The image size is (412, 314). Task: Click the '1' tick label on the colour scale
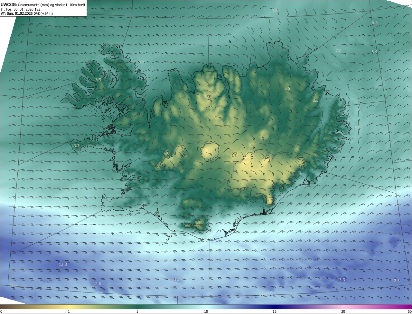(x=69, y=311)
